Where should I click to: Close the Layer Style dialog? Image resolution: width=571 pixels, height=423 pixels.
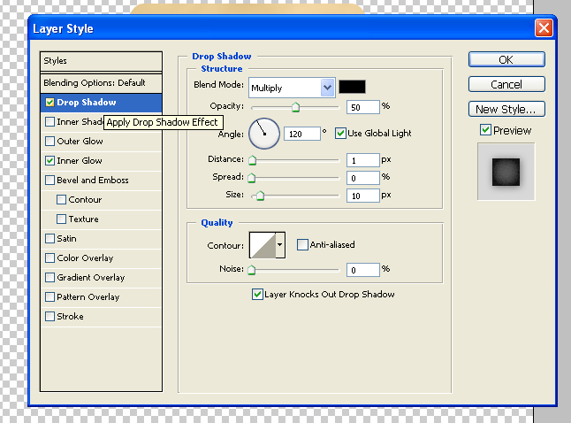(543, 28)
